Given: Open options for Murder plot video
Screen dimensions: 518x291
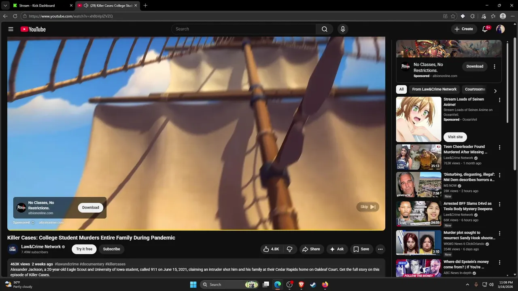Looking at the screenshot, I should (499, 233).
